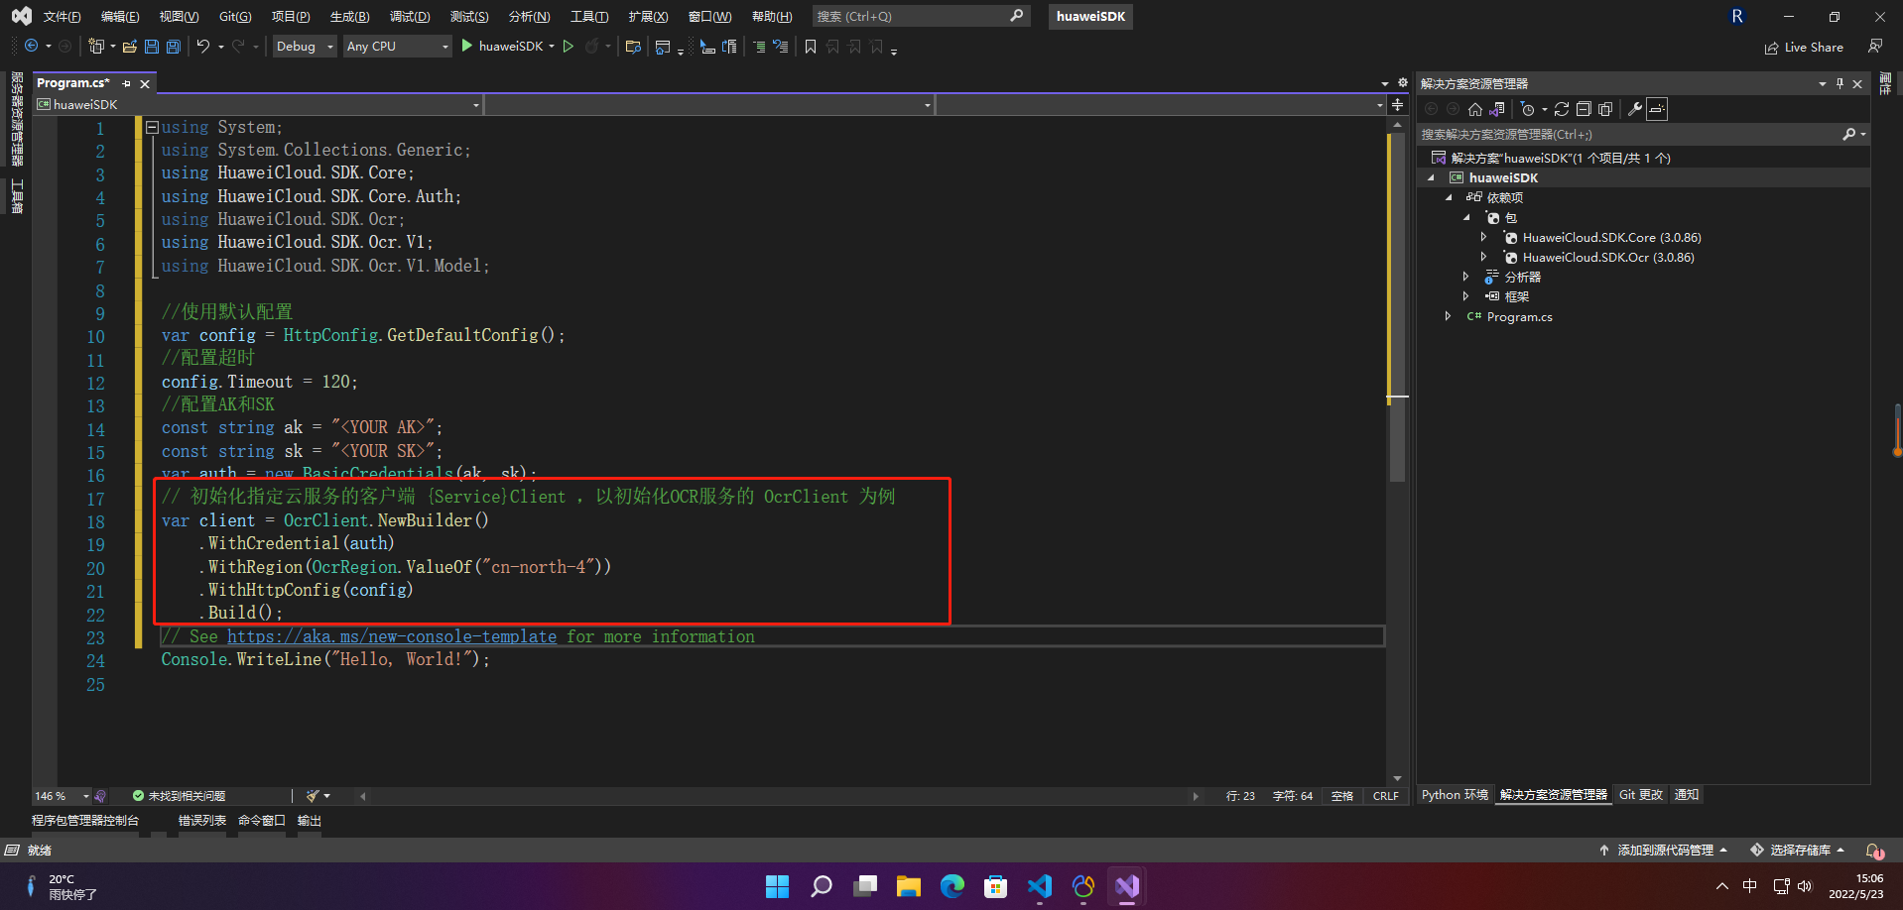Screen dimensions: 1903x910
Task: Open Properties wrench icon in Solution Explorer
Action: 1635,109
